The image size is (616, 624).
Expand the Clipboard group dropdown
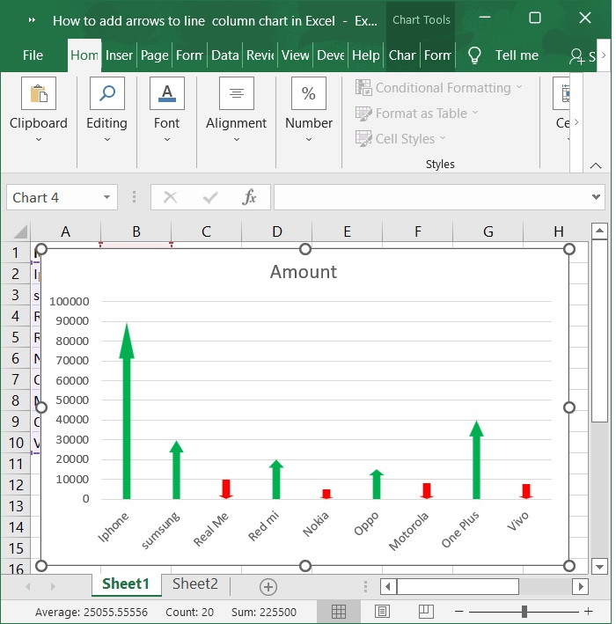39,139
